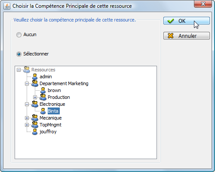This screenshot has height=172, width=215.
Task: Click the Annuler button
Action: tap(187, 36)
